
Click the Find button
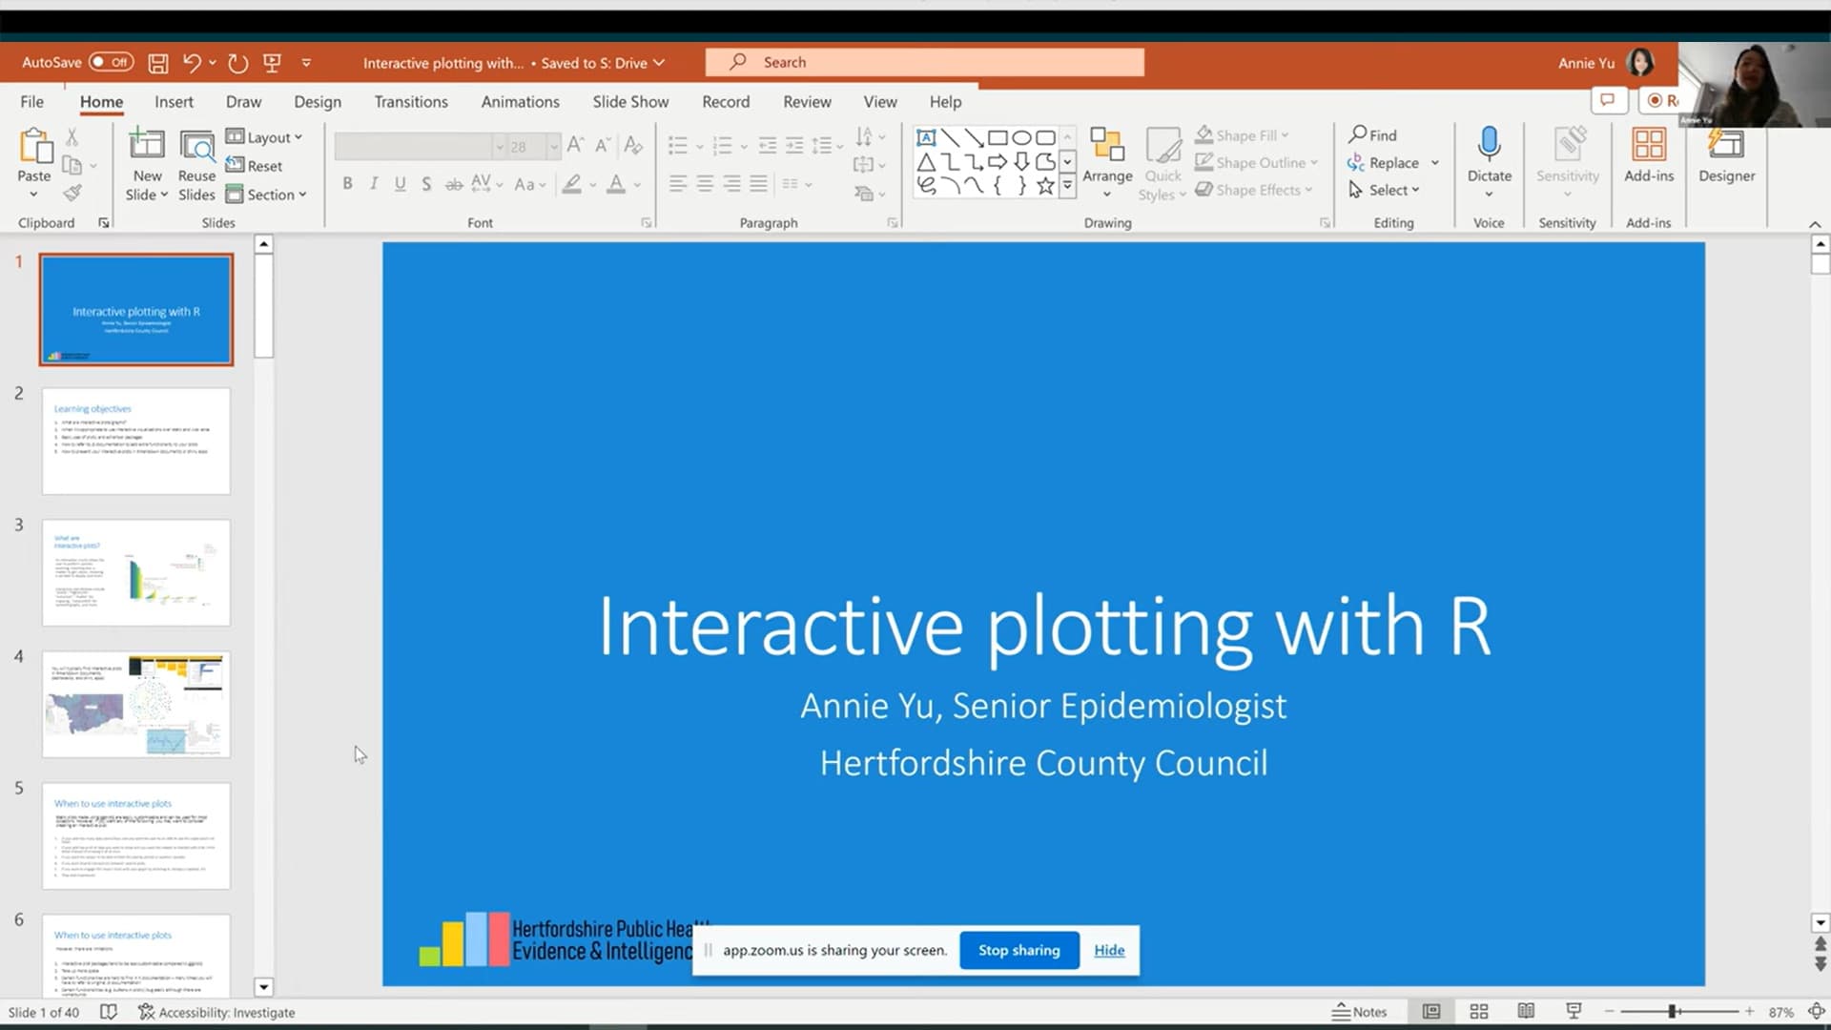[x=1372, y=135]
